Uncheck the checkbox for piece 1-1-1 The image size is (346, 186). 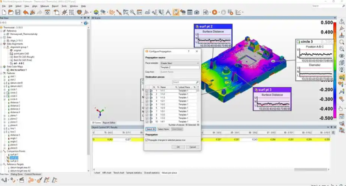pos(147,91)
